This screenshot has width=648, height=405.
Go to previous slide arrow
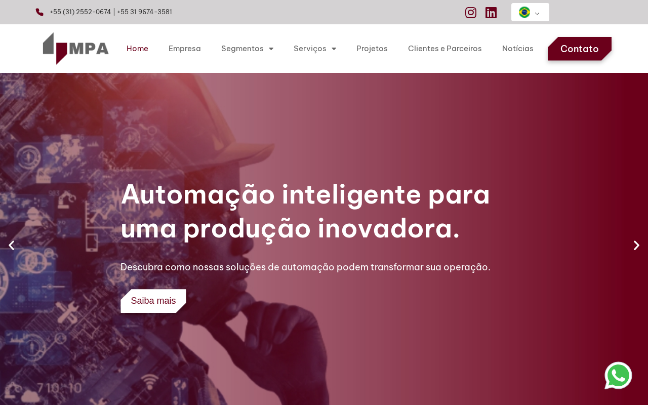pyautogui.click(x=12, y=246)
